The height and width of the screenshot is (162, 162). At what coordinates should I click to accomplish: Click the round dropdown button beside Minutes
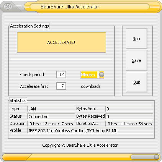click(x=101, y=75)
